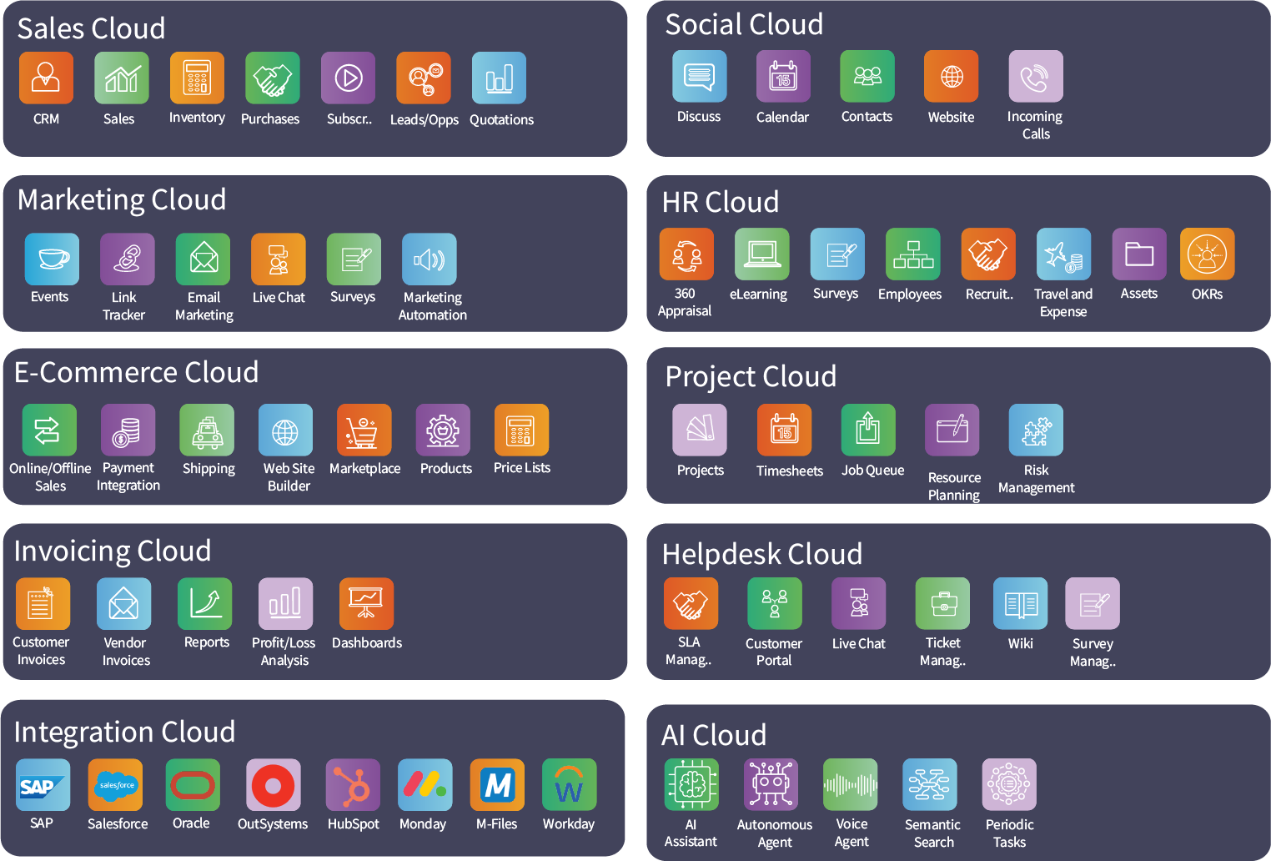This screenshot has height=861, width=1271.
Task: Launch the Inventory module
Action: tap(197, 78)
